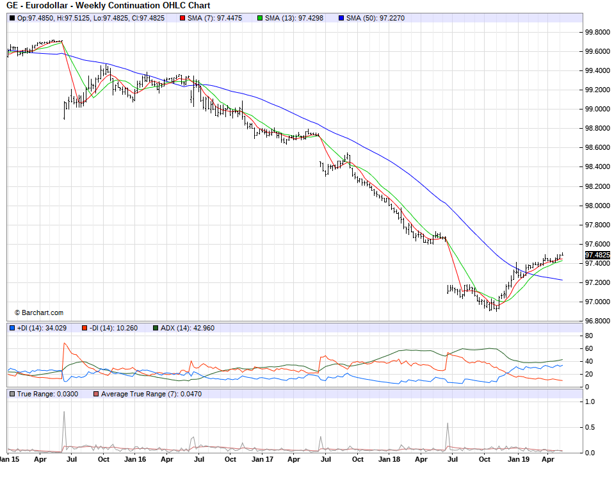Viewport: 614px width, 479px height.
Task: Click the red SMA (7) legend swatch
Action: [x=182, y=18]
